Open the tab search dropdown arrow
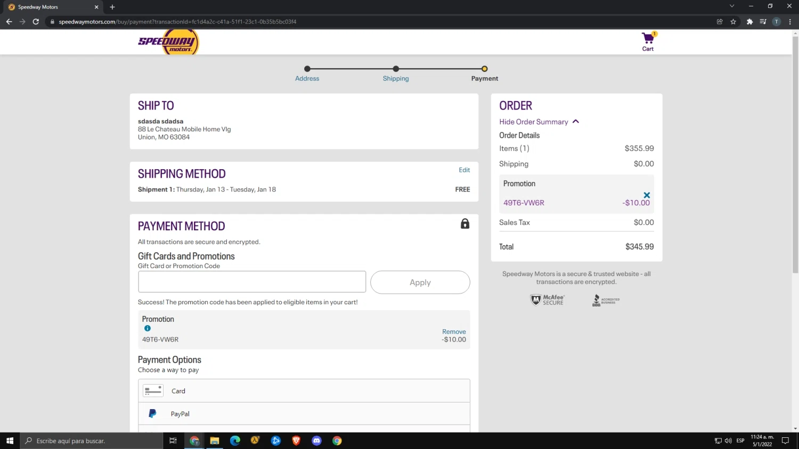Screen dimensions: 799x449 click(732, 6)
